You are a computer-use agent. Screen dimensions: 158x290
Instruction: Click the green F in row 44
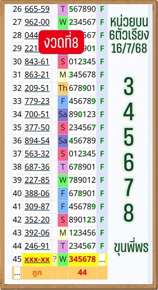click(102, 246)
